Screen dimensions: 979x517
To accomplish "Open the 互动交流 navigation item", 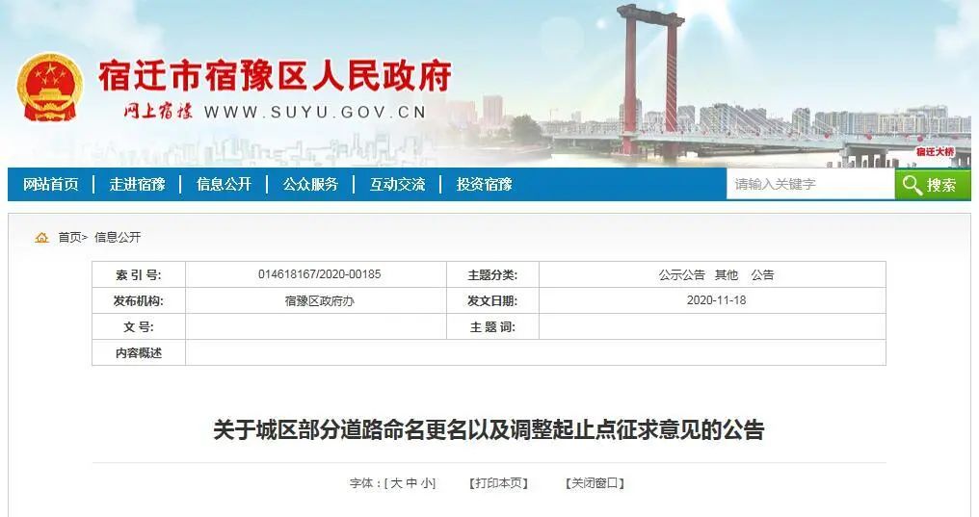I will [x=397, y=184].
